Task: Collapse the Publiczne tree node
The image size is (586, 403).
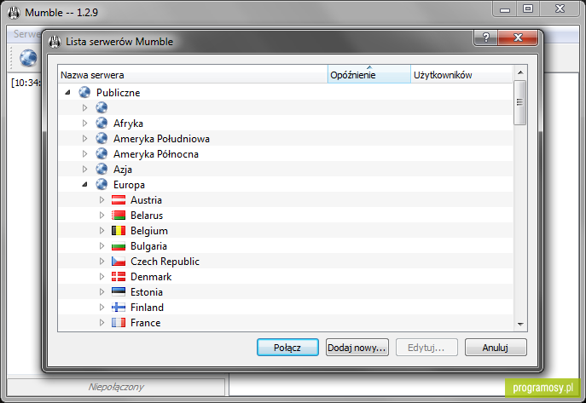Action: (x=67, y=92)
